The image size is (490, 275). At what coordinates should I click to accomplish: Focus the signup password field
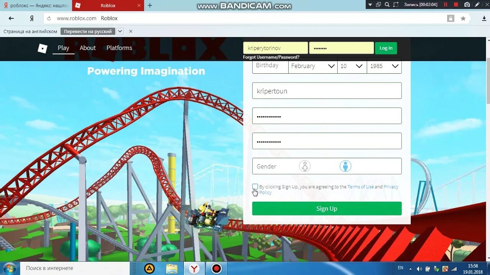point(327,116)
